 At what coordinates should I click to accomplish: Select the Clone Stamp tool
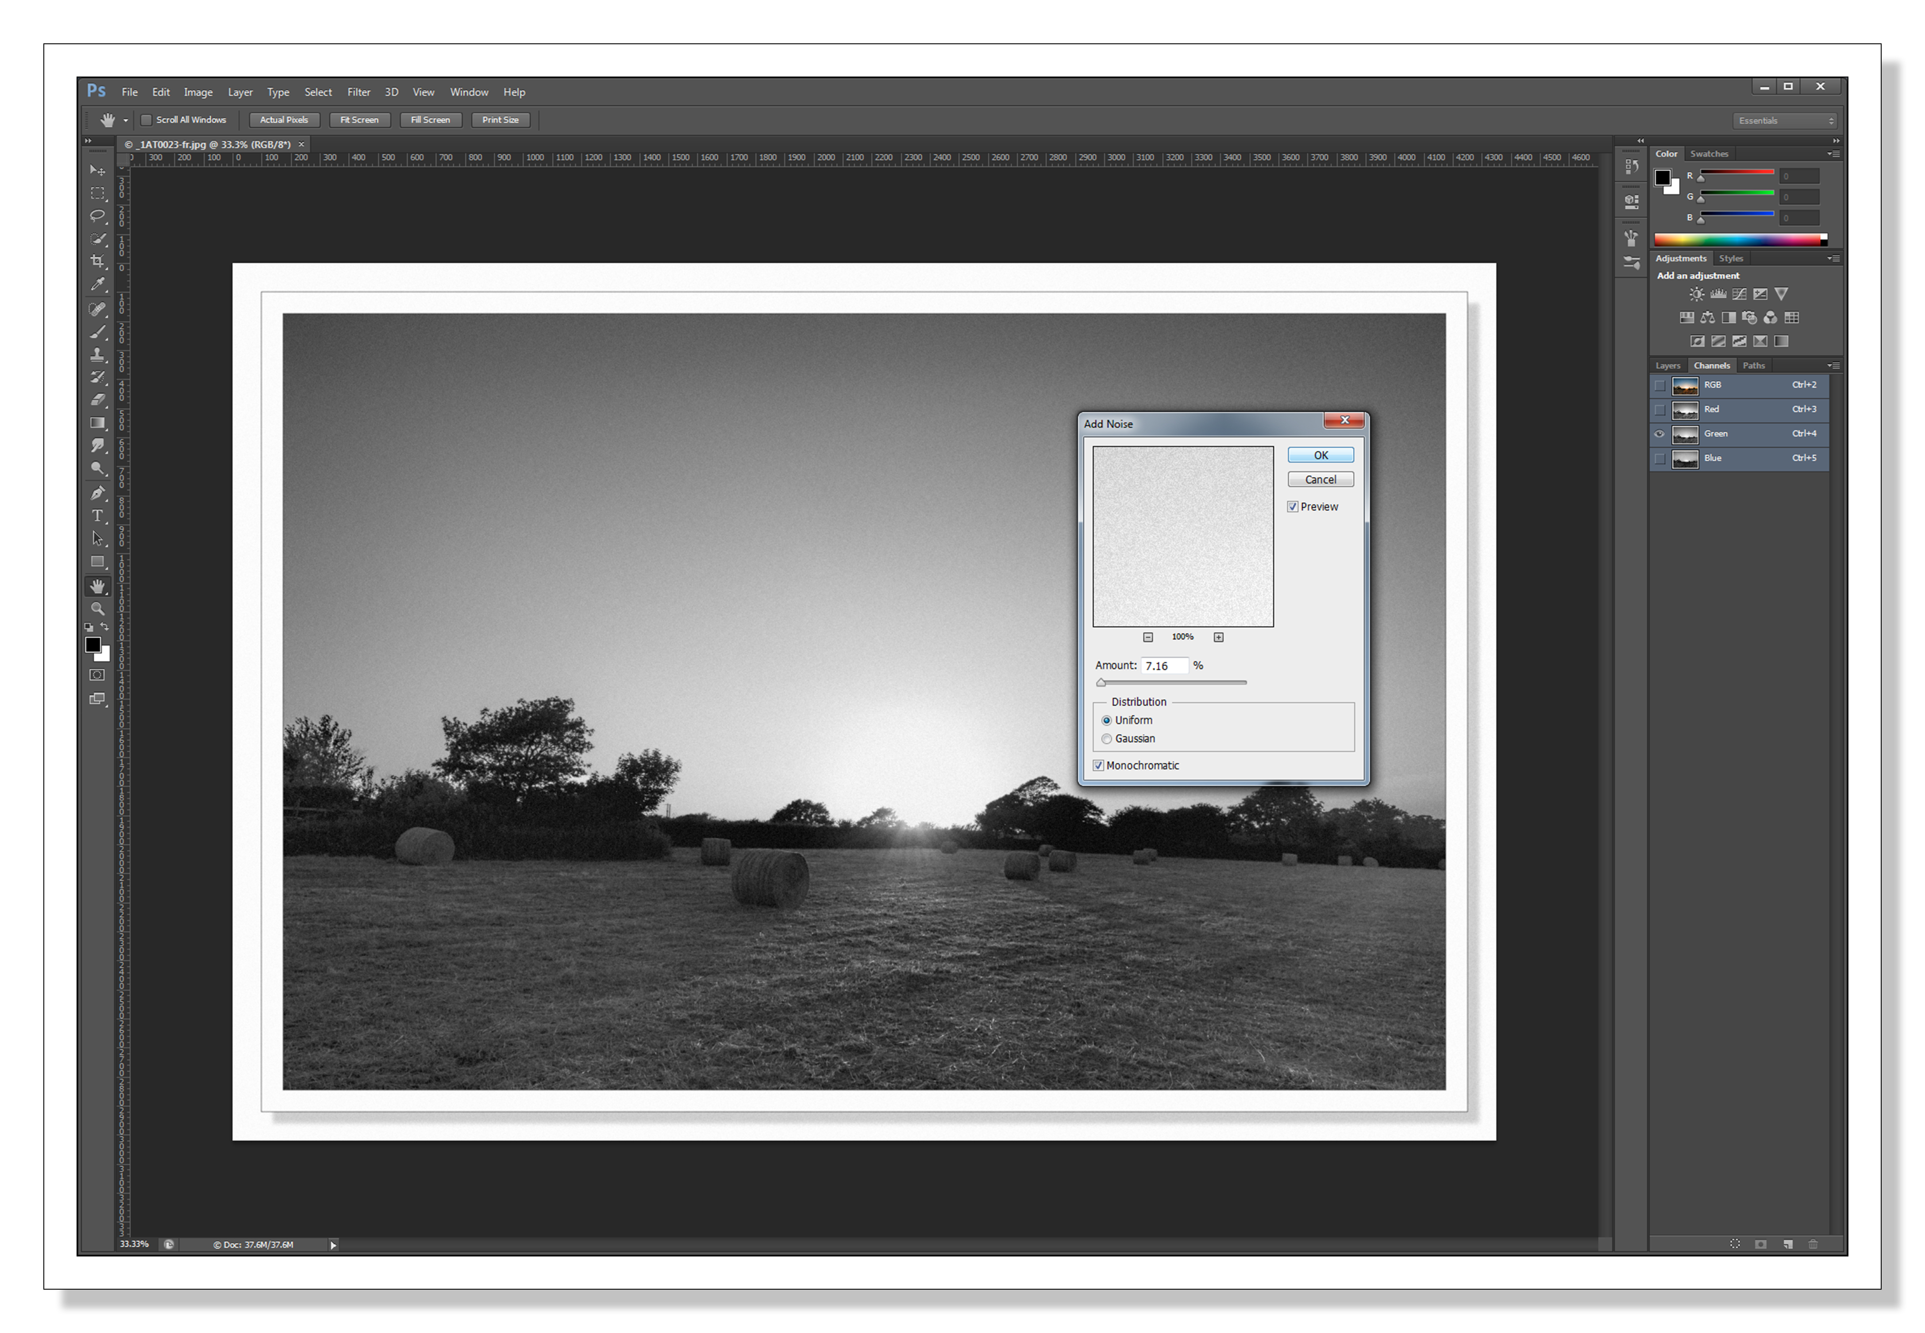click(x=98, y=354)
